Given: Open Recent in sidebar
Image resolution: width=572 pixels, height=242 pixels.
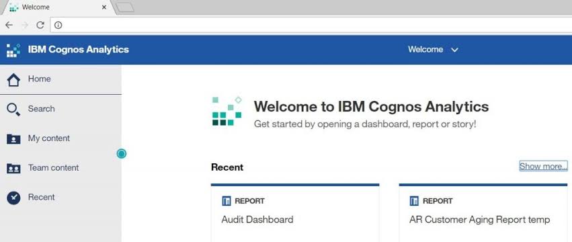Looking at the screenshot, I should point(60,198).
